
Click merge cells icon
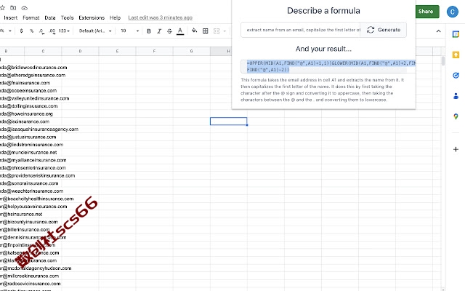pos(217,31)
